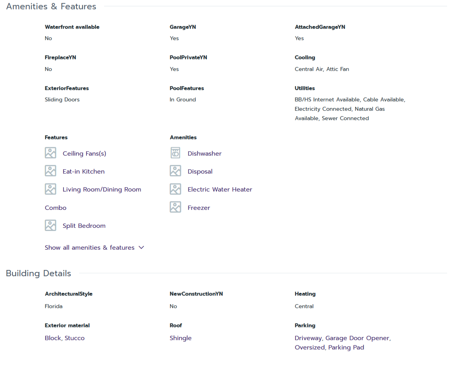Open the Shingle roof link
The image size is (449, 371).
point(180,338)
